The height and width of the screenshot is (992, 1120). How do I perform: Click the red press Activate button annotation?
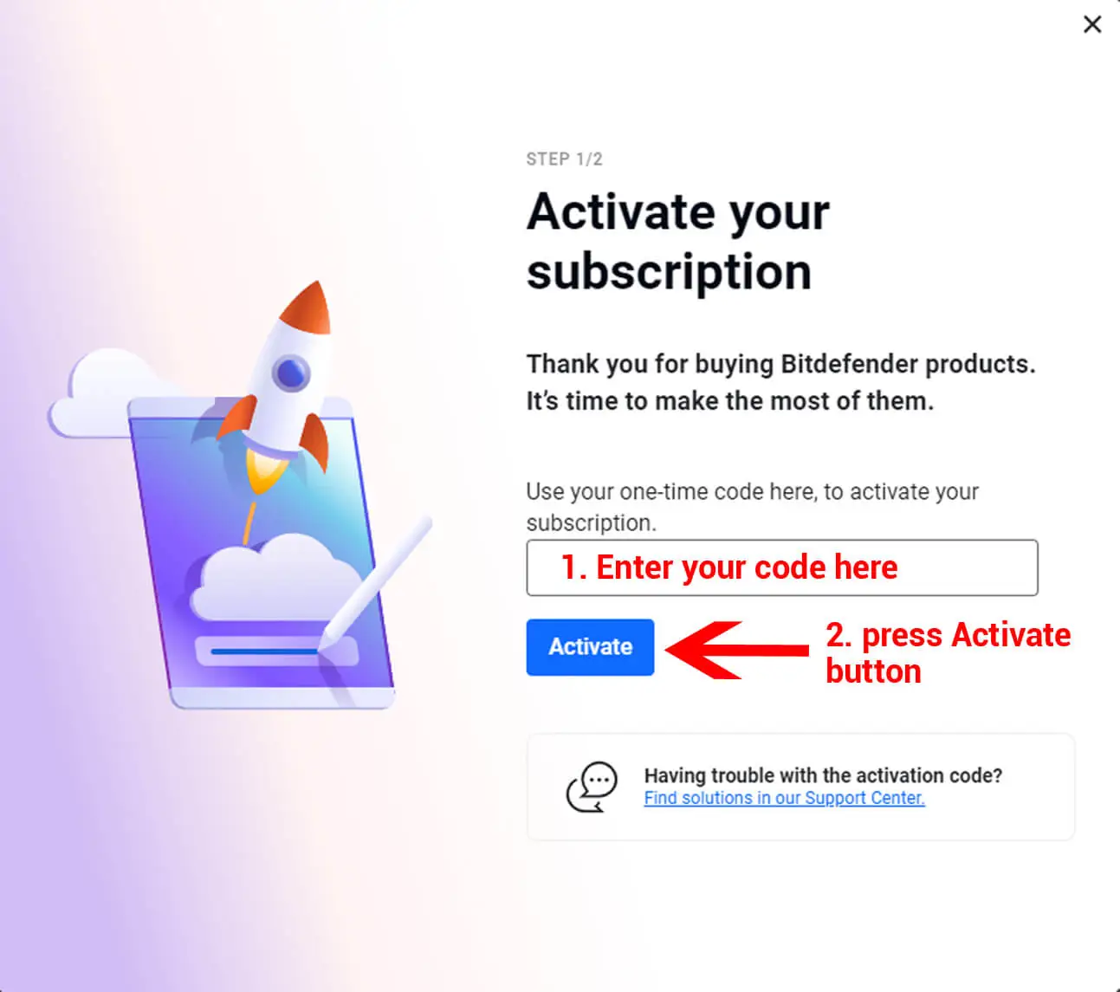948,652
